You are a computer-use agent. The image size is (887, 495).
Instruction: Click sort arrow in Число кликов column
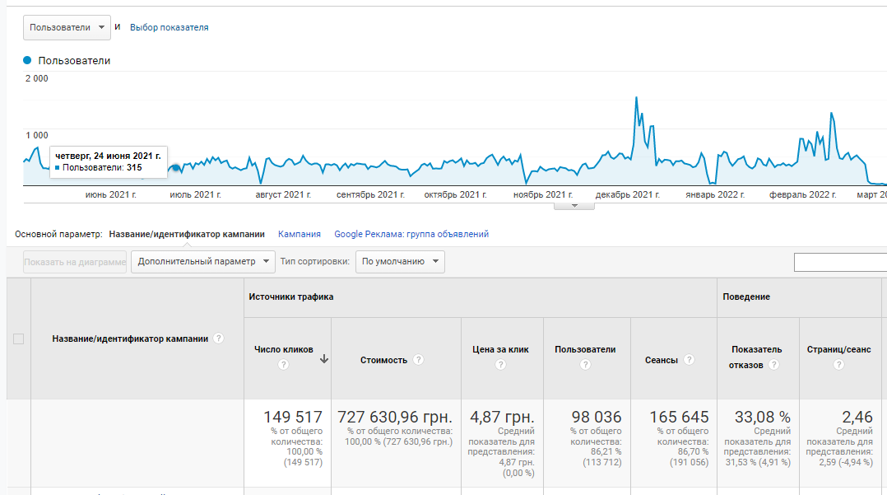[324, 358]
